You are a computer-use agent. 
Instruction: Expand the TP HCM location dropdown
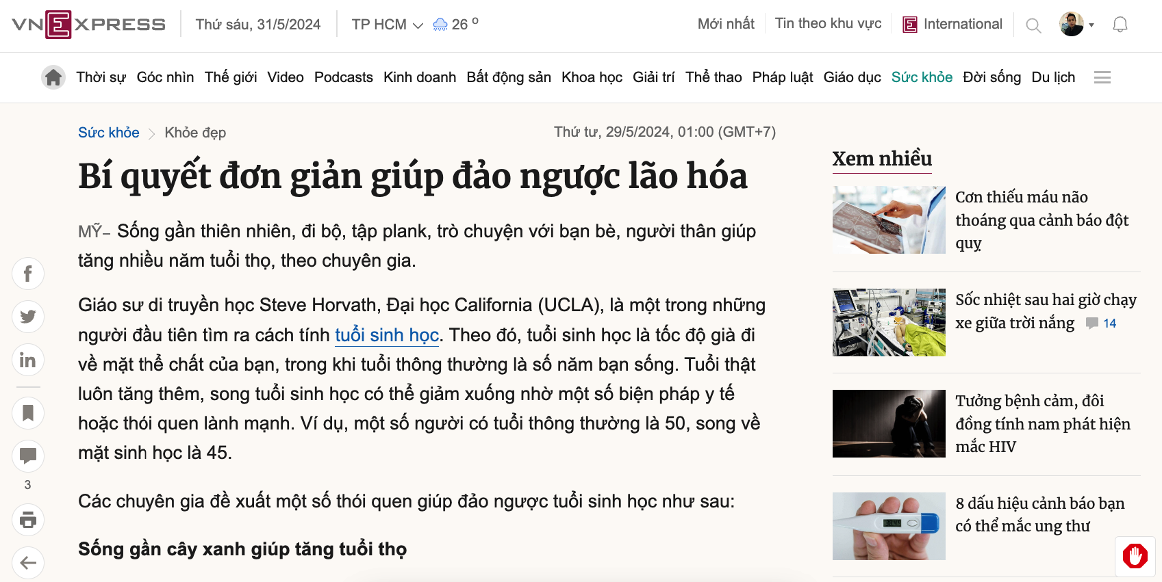pos(387,25)
